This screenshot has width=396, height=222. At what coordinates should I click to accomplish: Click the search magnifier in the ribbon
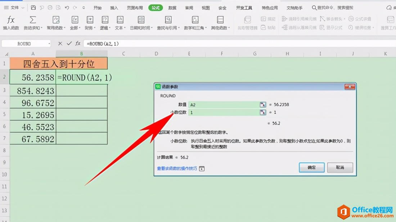click(x=314, y=8)
